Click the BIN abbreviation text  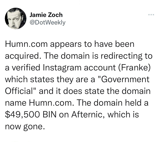click(49, 115)
